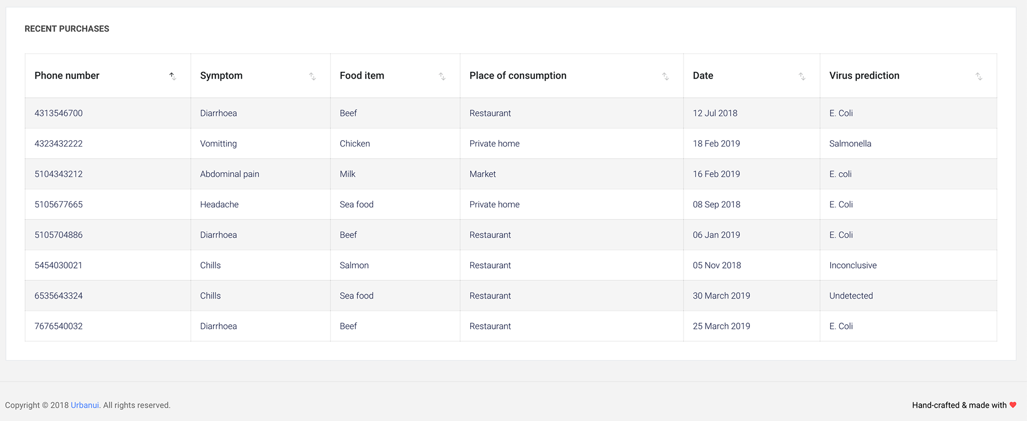Click the Date column sort icon
This screenshot has width=1027, height=421.
coord(802,76)
